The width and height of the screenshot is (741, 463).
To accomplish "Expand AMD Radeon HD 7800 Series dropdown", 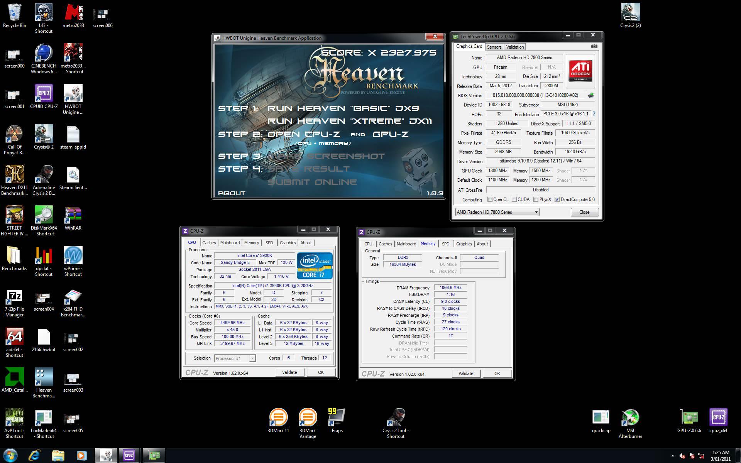I will point(497,212).
